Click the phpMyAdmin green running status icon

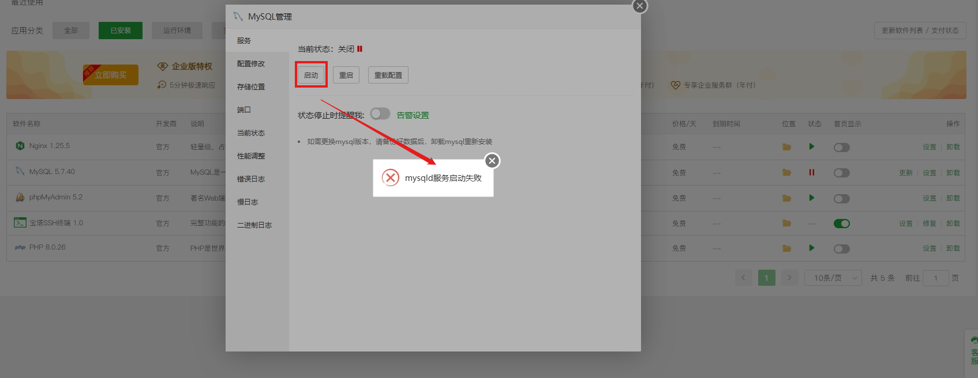812,198
